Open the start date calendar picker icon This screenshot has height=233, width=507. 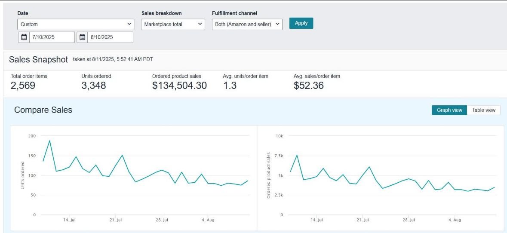point(24,37)
